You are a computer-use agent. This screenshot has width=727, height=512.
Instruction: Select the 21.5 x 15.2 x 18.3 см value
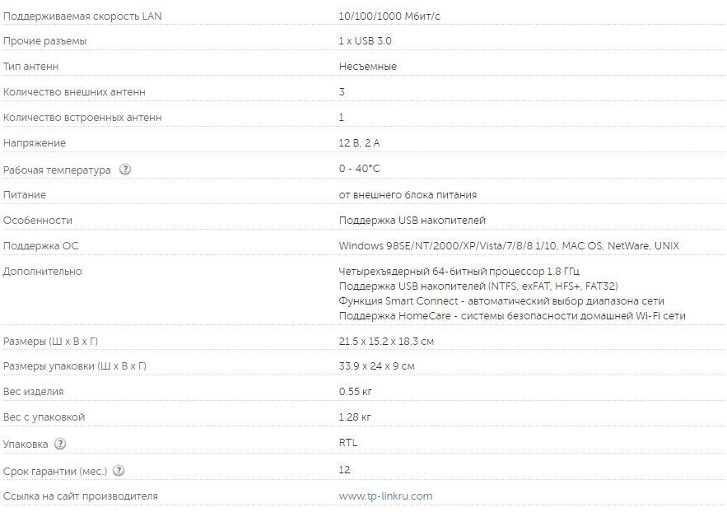(x=386, y=342)
